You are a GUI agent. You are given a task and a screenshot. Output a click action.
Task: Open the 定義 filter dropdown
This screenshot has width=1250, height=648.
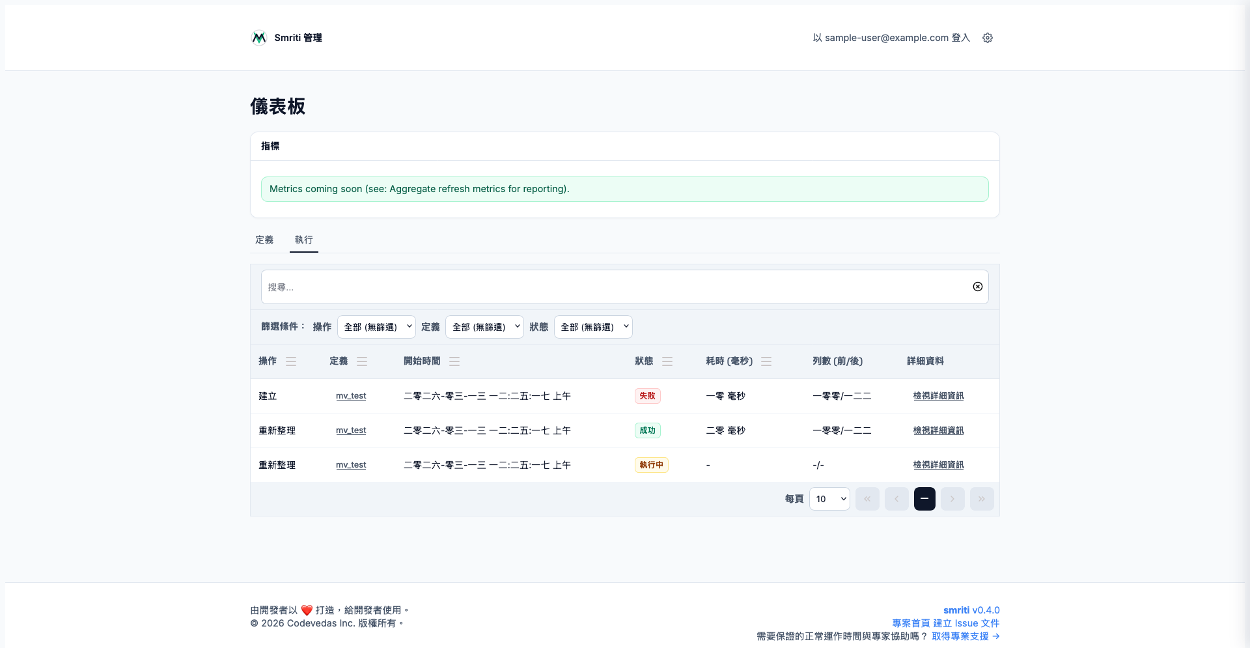484,327
